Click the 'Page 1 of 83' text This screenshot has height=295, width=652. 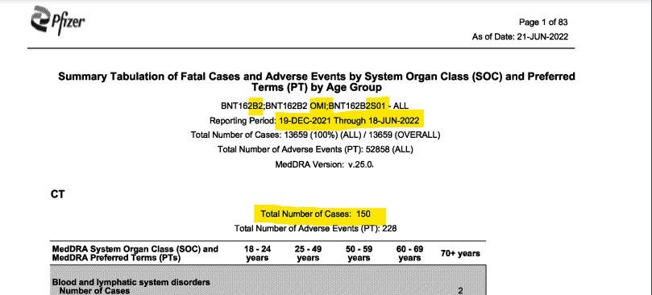coord(543,22)
